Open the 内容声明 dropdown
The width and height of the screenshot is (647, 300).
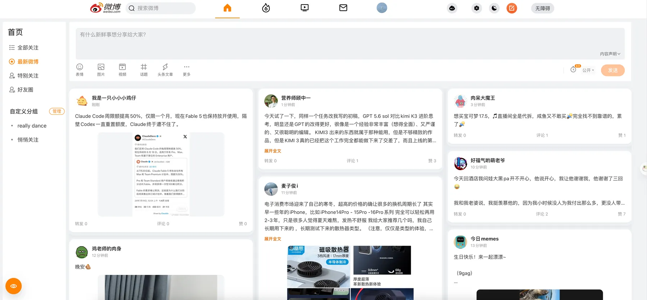[610, 54]
